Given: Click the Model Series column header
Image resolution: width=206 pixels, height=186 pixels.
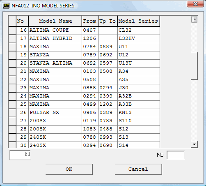Looking at the screenshot, I should point(139,21).
